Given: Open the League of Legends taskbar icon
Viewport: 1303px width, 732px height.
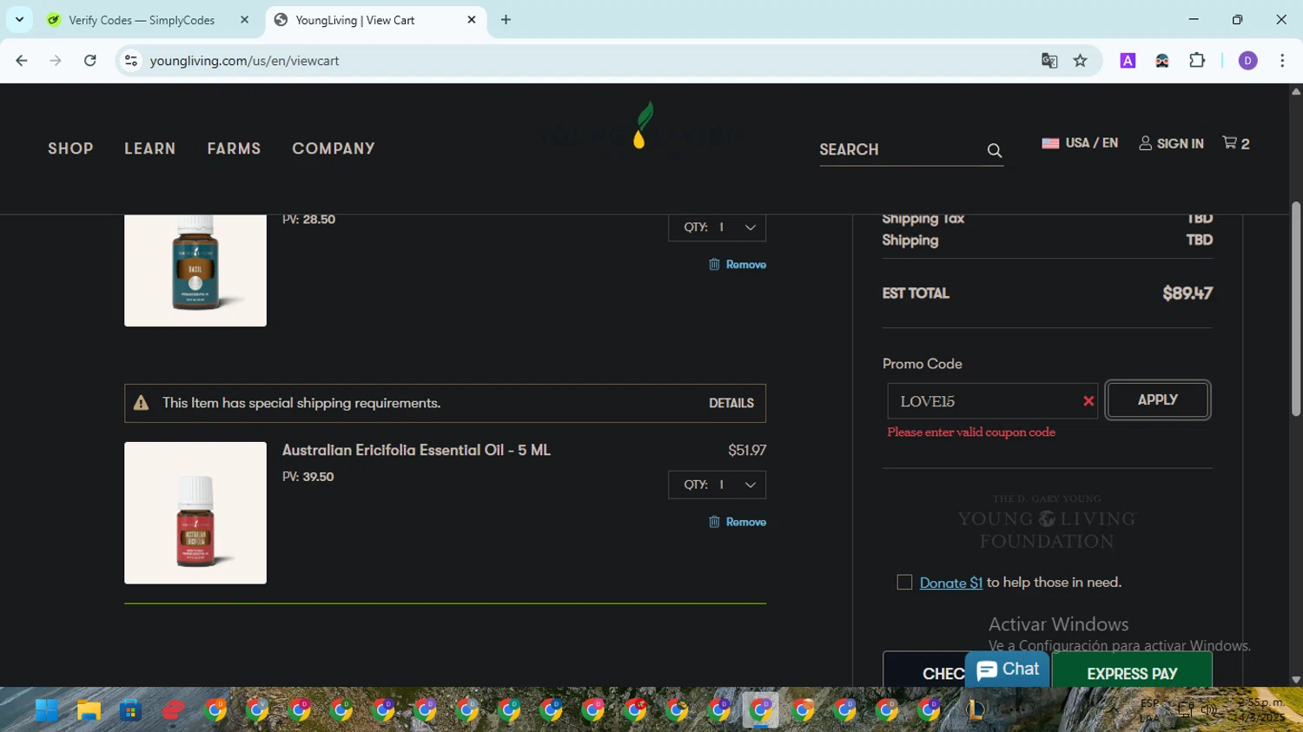Looking at the screenshot, I should (976, 710).
